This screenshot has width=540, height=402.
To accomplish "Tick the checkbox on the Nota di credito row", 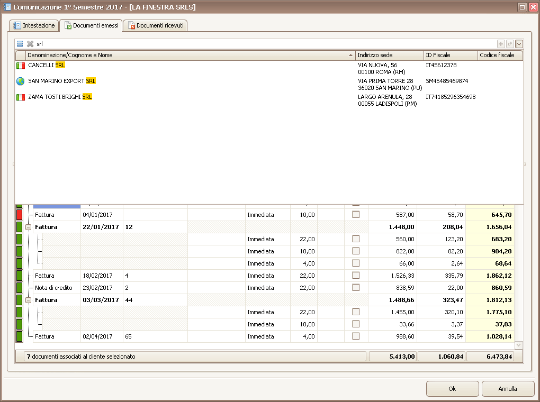I will 356,288.
